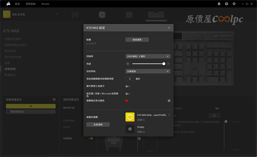The height and width of the screenshot is (157, 257).
Task: Click the plus icon on Empty slot #2
Action: (x=130, y=129)
